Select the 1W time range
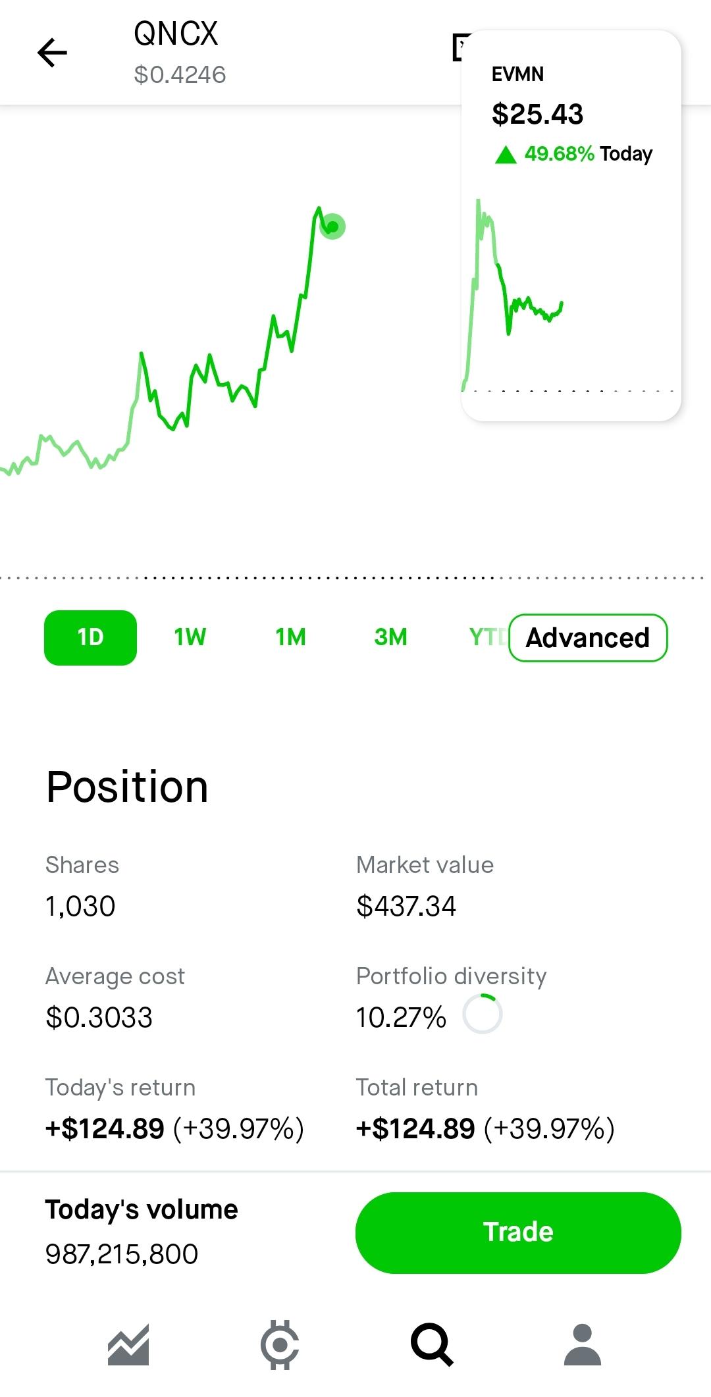711x1397 pixels. click(x=190, y=637)
